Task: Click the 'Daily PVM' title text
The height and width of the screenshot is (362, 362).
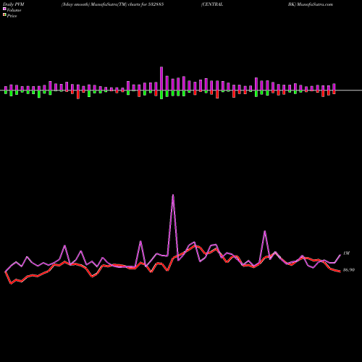Action: [14, 4]
